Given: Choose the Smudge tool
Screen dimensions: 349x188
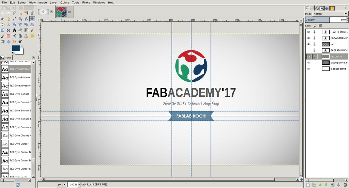Looking at the screenshot, I should [14, 42].
